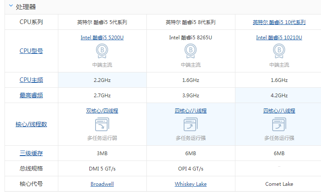Open the Broadwell core codename link
Viewport: 321px width, 192px height.
pyautogui.click(x=102, y=184)
